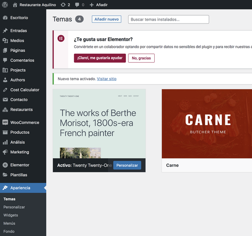Screen dimensions: 252x236
Task: Click the Apariencia paintbrush icon
Action: pos(5,188)
